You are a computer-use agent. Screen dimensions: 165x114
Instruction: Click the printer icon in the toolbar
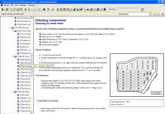point(7,9)
